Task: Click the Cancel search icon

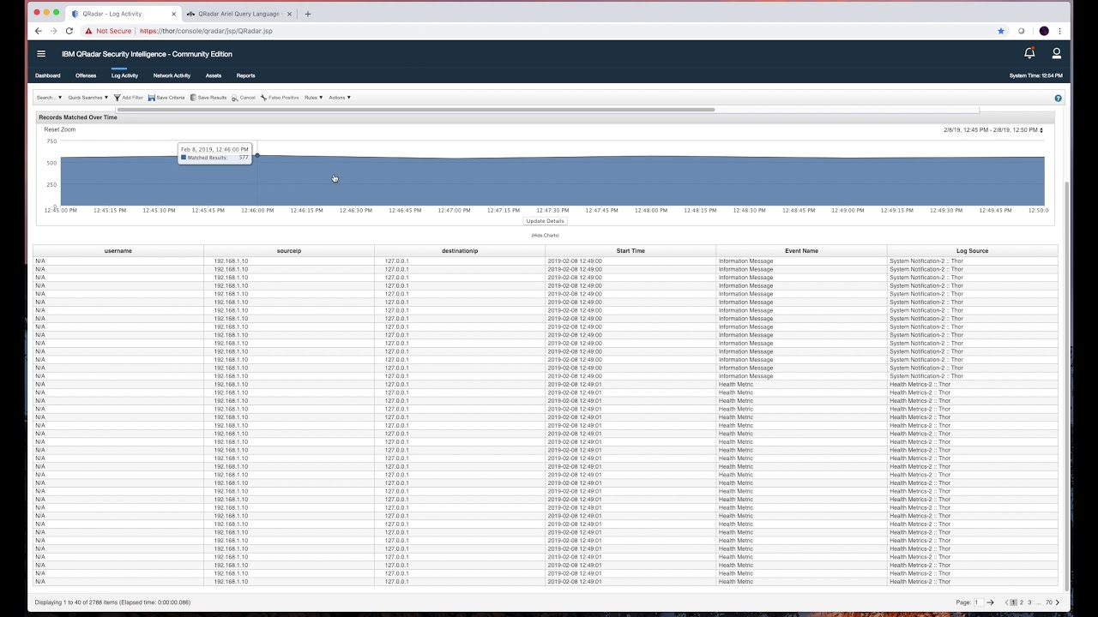Action: [x=234, y=98]
